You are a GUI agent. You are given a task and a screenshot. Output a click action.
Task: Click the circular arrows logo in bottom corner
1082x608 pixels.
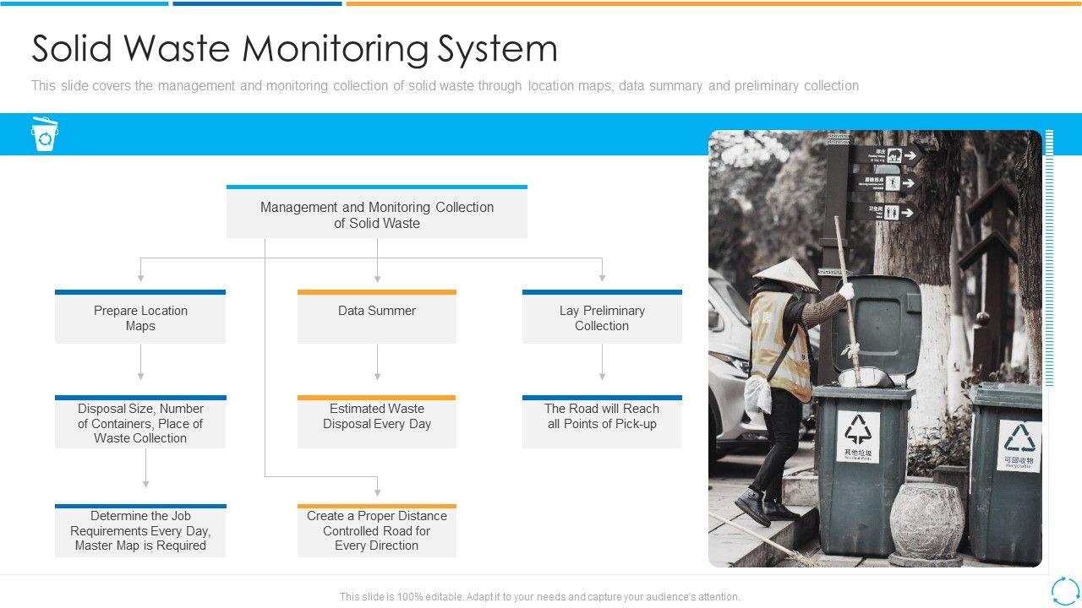[1063, 589]
